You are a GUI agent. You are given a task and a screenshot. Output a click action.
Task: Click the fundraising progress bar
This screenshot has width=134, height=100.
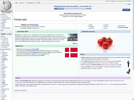[x=73, y=9]
